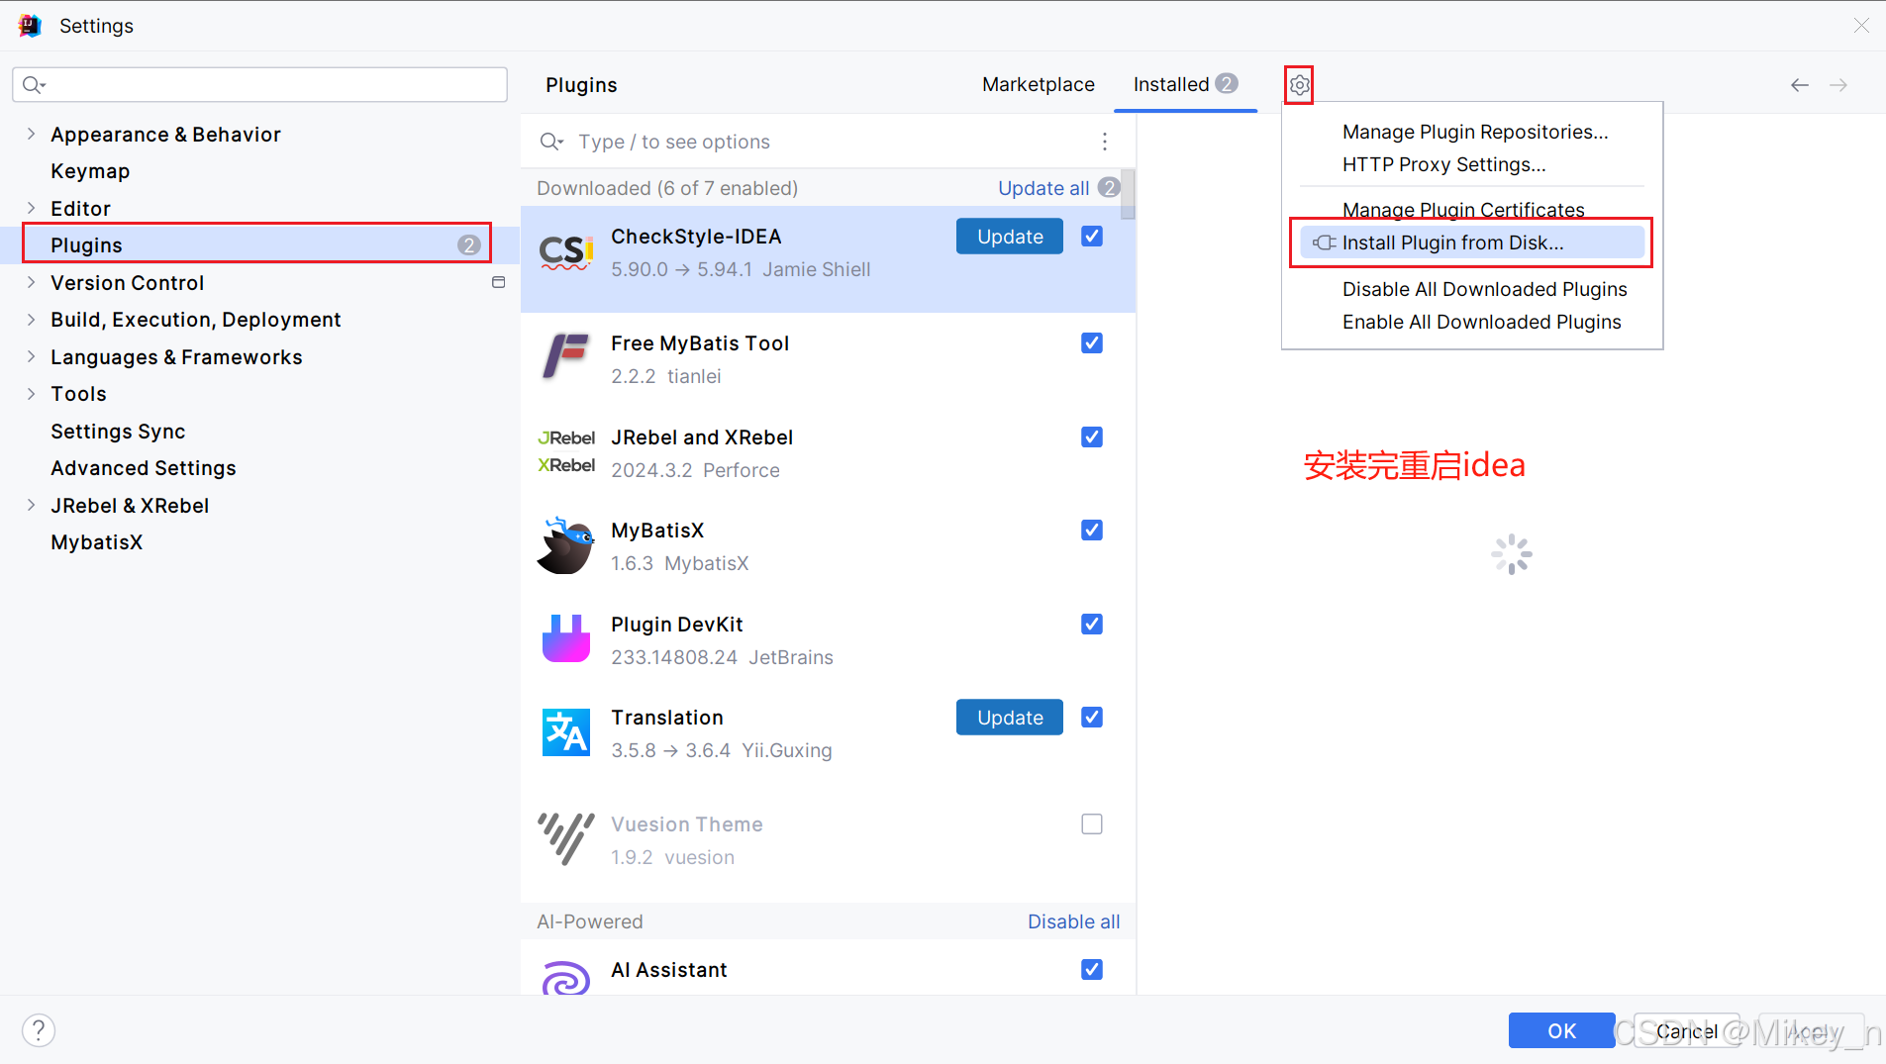Image resolution: width=1886 pixels, height=1064 pixels.
Task: Disable the AI Assistant plugin checkbox
Action: [1092, 969]
